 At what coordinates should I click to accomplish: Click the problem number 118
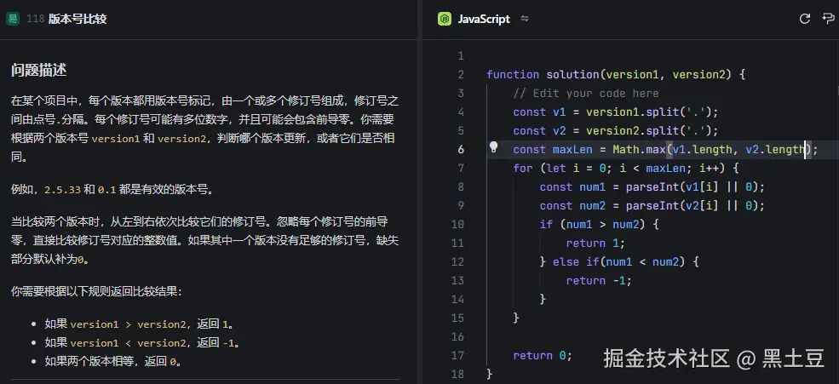[35, 20]
